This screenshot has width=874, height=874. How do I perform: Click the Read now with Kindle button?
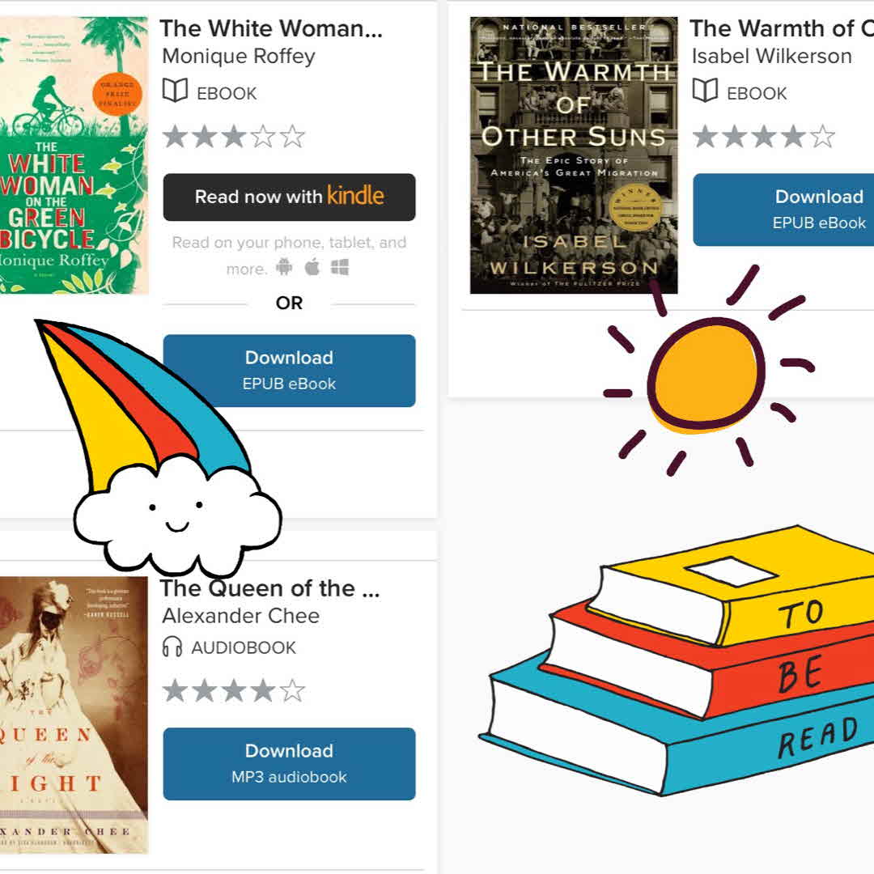(x=289, y=197)
